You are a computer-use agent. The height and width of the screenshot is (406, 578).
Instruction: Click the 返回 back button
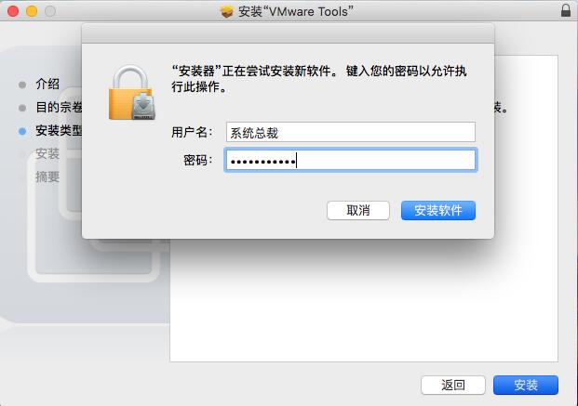[x=453, y=385]
